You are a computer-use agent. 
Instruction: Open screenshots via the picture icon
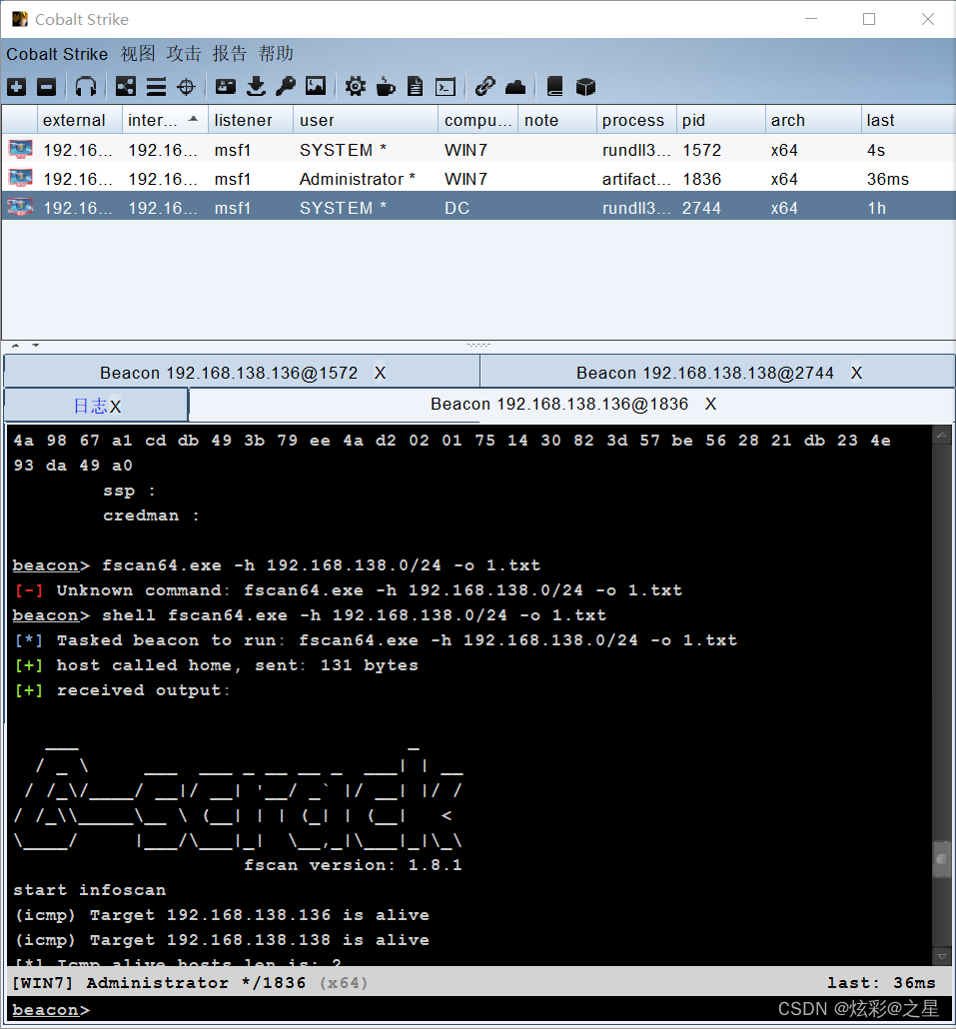pyautogui.click(x=316, y=87)
